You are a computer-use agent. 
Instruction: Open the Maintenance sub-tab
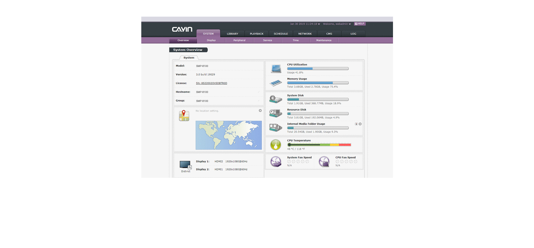point(324,41)
